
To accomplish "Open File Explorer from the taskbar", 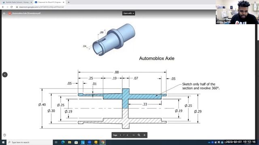I will click(70, 142).
